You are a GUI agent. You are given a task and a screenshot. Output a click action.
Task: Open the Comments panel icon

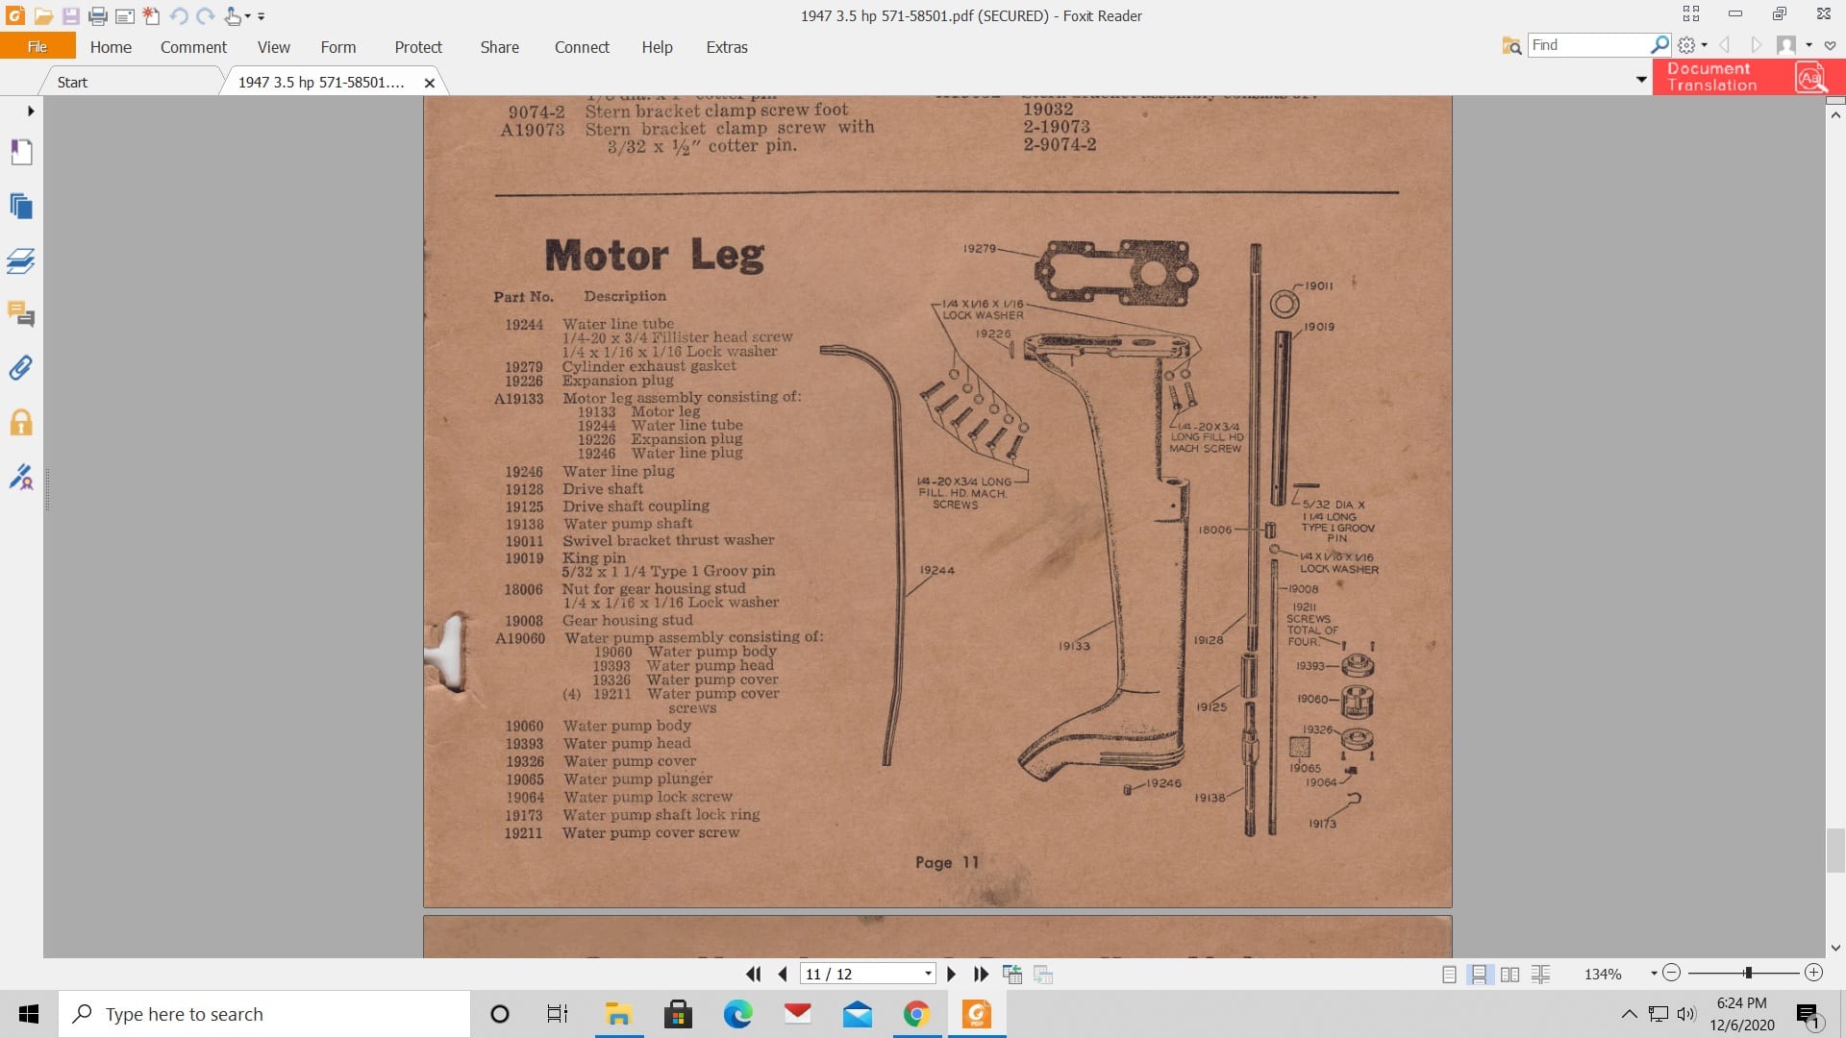click(21, 313)
